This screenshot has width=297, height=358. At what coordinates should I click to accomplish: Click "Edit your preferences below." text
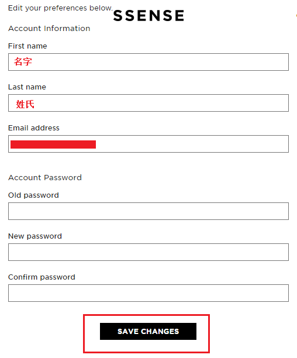point(60,8)
